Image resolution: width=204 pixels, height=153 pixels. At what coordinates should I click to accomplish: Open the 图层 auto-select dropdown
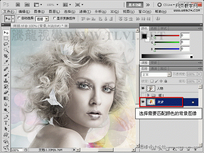tap(42, 19)
